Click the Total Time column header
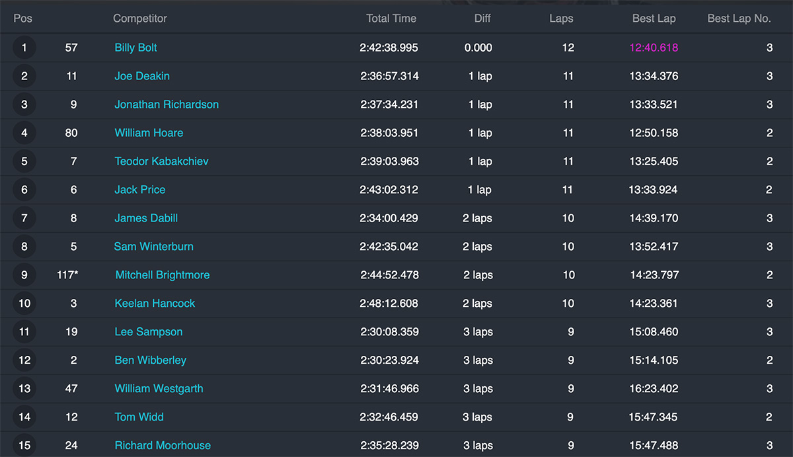 (391, 19)
